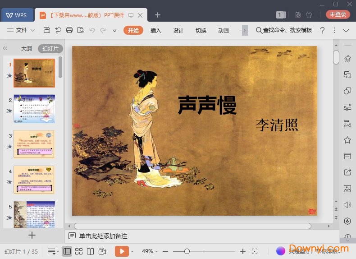
Task: Show more ribbon tabs with right arrow
Action: [245, 30]
